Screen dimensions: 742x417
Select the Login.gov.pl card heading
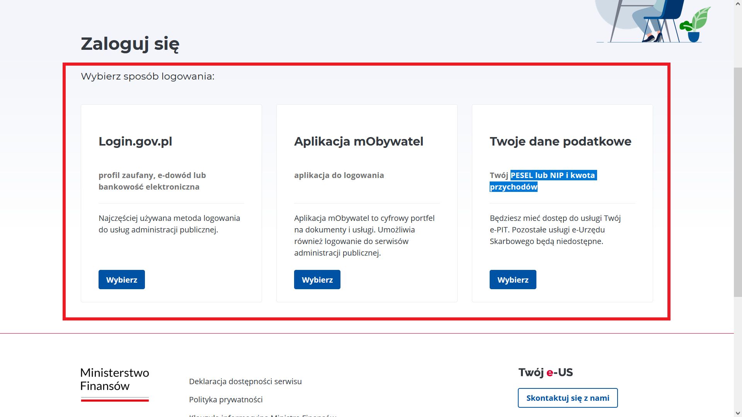coord(134,141)
